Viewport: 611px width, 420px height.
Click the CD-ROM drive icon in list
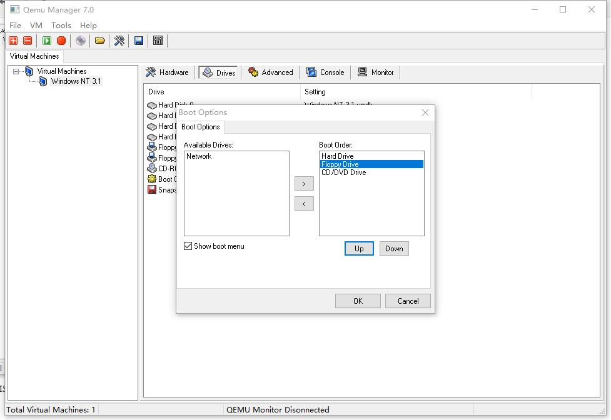point(151,169)
